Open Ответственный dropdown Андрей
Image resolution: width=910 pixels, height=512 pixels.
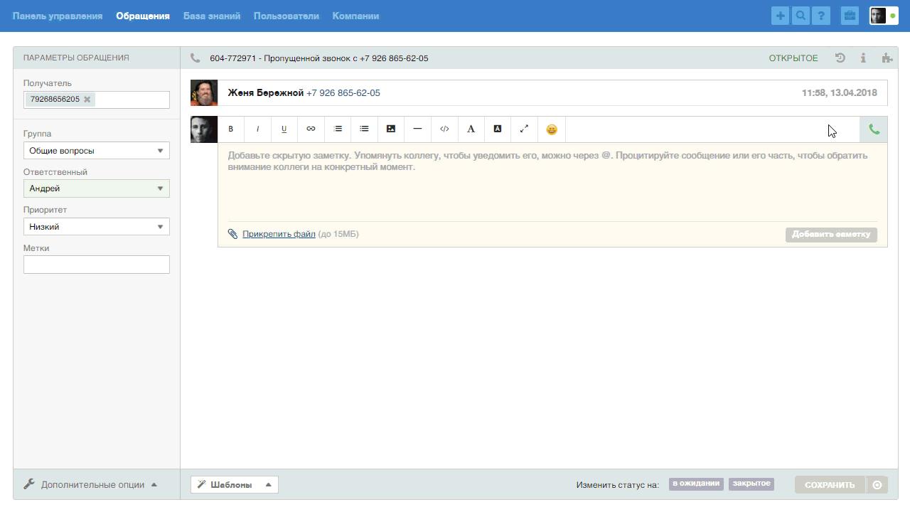click(97, 188)
